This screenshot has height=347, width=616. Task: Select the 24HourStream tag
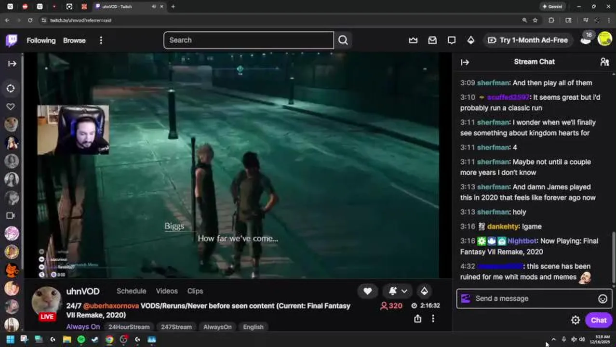[129, 327]
